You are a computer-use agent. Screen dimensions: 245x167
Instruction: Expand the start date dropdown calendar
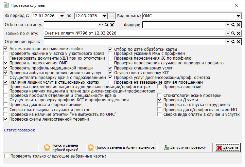tap(62, 16)
